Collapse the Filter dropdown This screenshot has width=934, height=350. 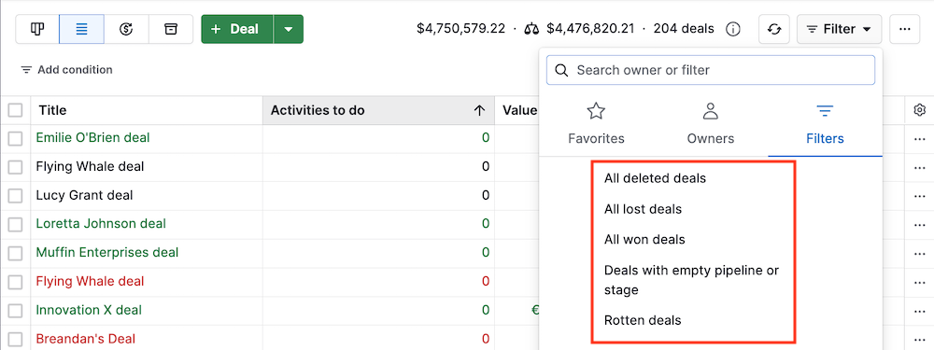(x=839, y=29)
